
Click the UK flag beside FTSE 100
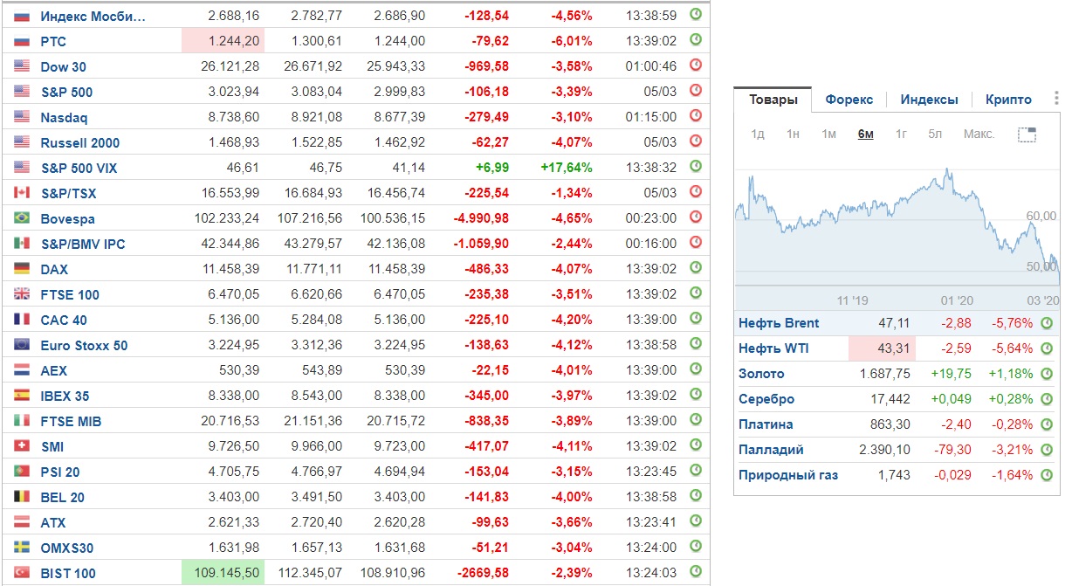(x=22, y=294)
